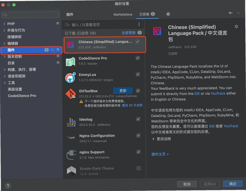Screen dimensions: 246x191
Task: Click the project-level icon beside PHP
Action: pos(58,23)
